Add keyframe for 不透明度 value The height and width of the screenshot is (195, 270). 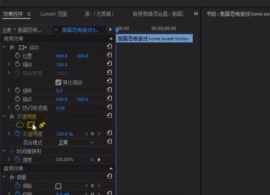coord(92,134)
